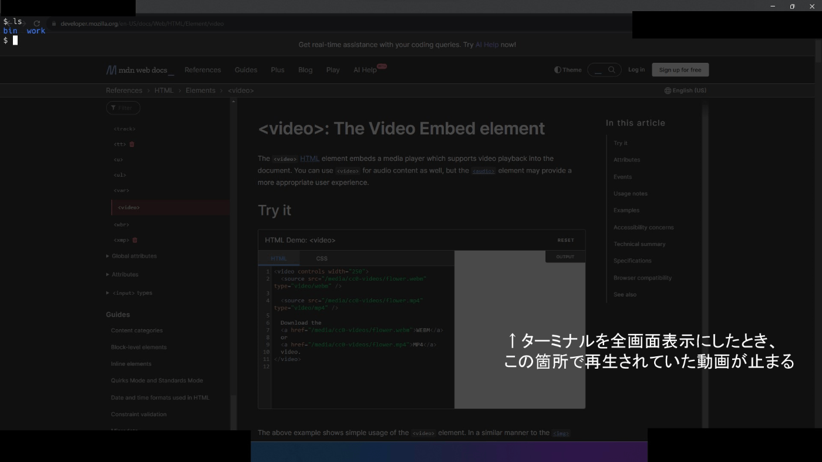Click the trash deprecated icon beside <tt>
Viewport: 822px width, 462px height.
pyautogui.click(x=132, y=144)
